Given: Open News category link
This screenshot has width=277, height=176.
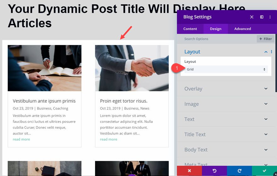Looking at the screenshot, I should pyautogui.click(x=145, y=108).
